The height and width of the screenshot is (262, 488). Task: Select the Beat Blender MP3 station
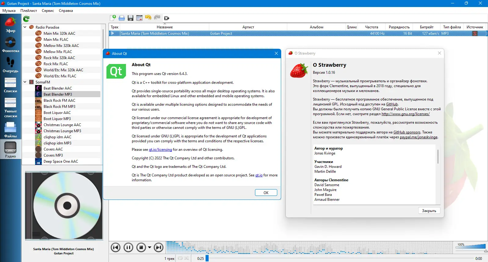click(58, 94)
